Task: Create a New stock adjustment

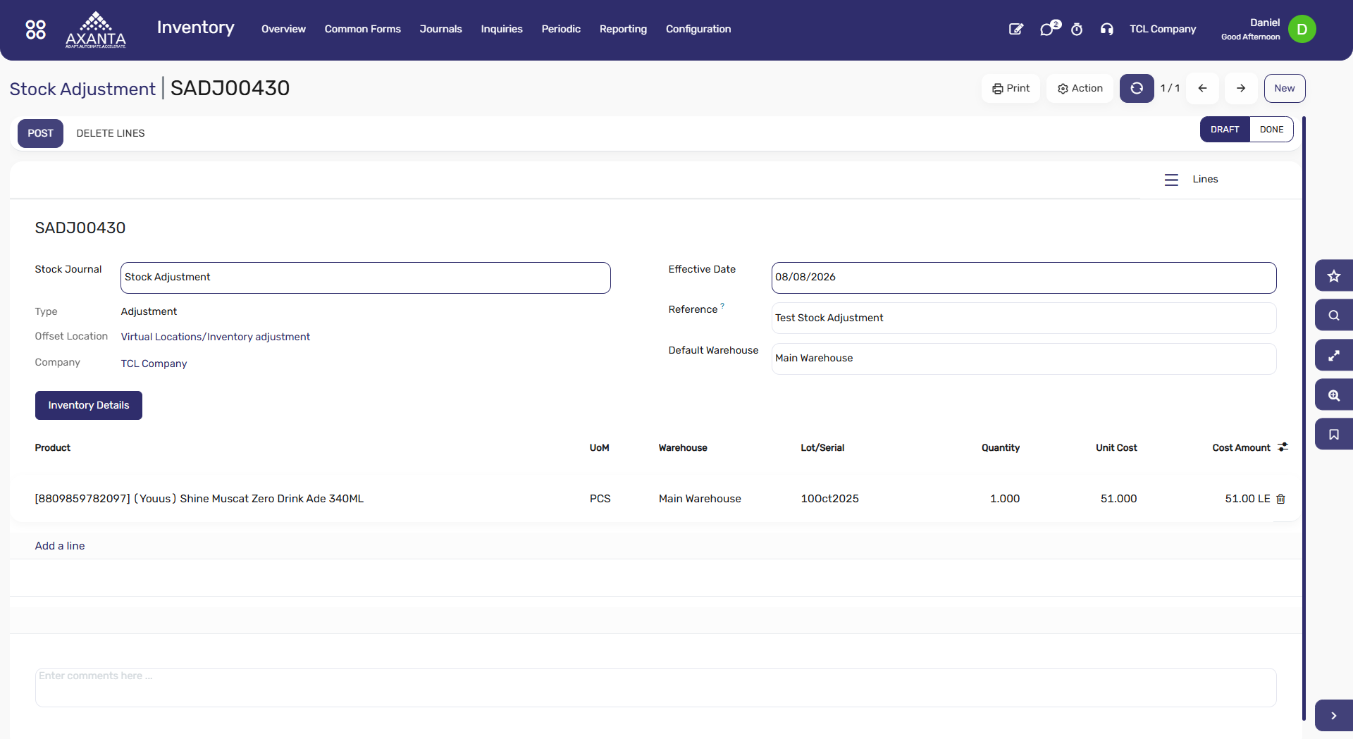Action: 1284,88
